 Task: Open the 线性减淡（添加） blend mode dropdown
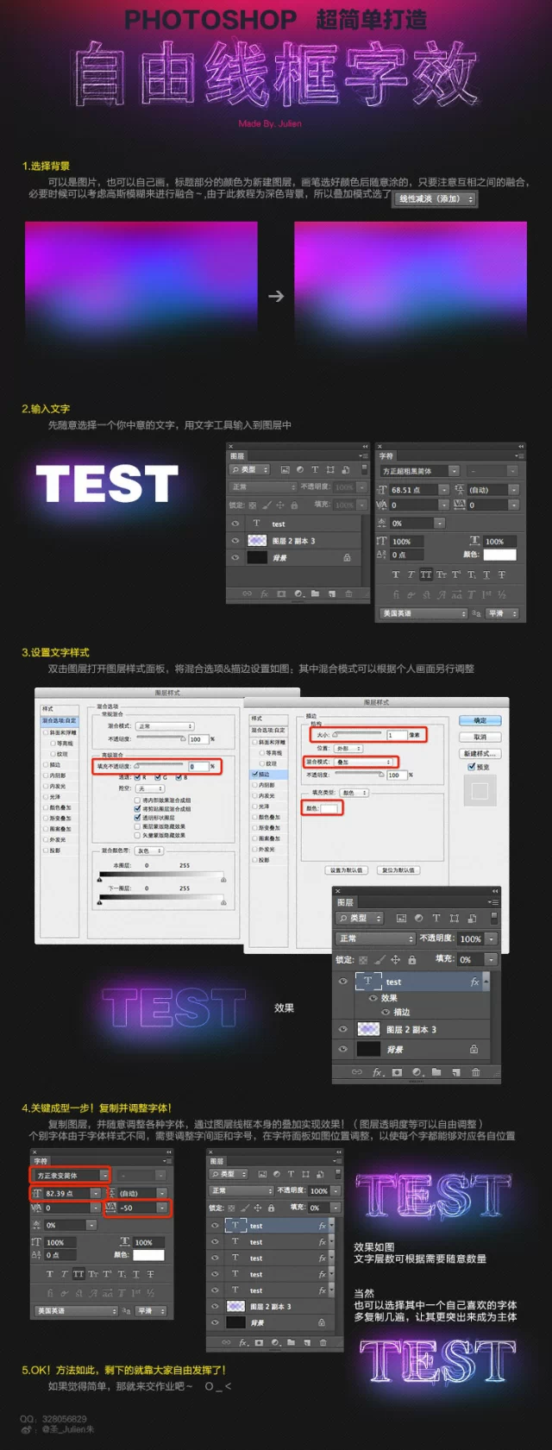click(436, 198)
